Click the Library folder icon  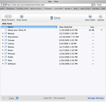point(6,43)
